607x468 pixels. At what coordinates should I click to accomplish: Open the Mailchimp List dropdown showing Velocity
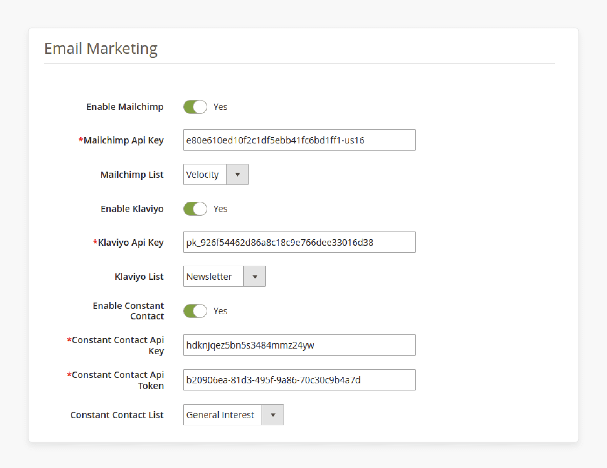coord(216,175)
